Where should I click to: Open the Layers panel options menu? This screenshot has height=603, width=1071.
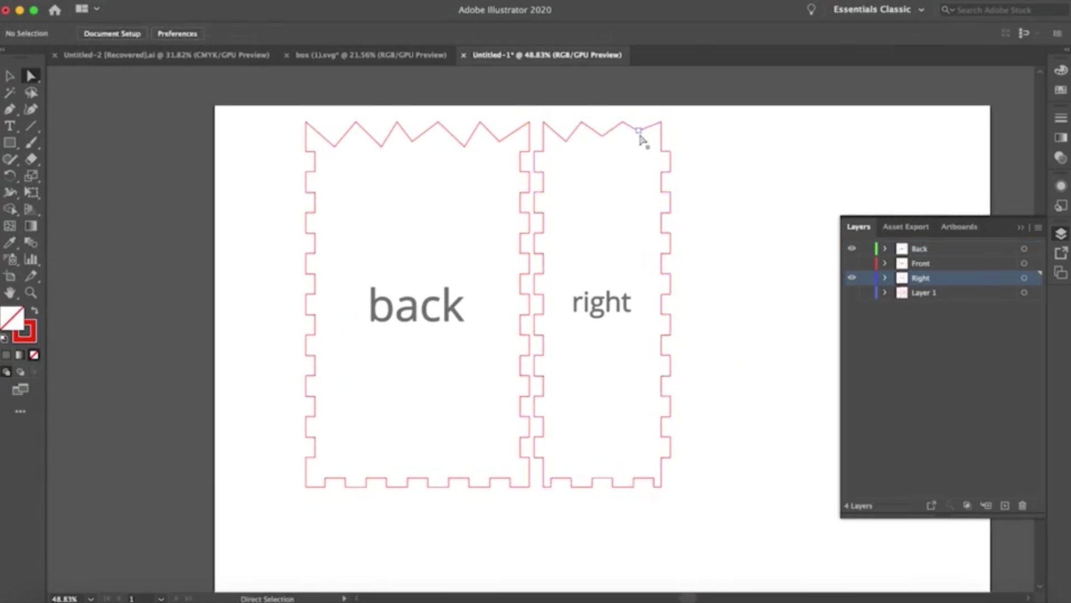pyautogui.click(x=1038, y=227)
